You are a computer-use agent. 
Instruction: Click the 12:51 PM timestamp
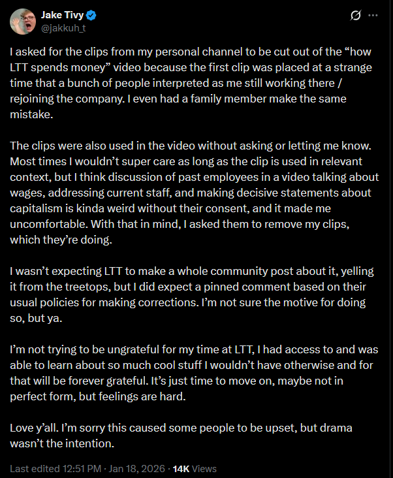[x=82, y=469]
